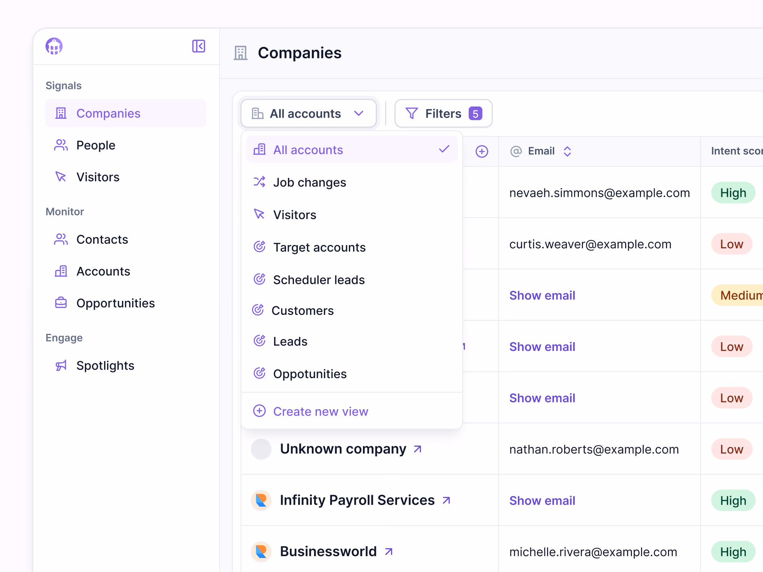Select Visitors view in dropdown
The width and height of the screenshot is (763, 572).
(352, 215)
